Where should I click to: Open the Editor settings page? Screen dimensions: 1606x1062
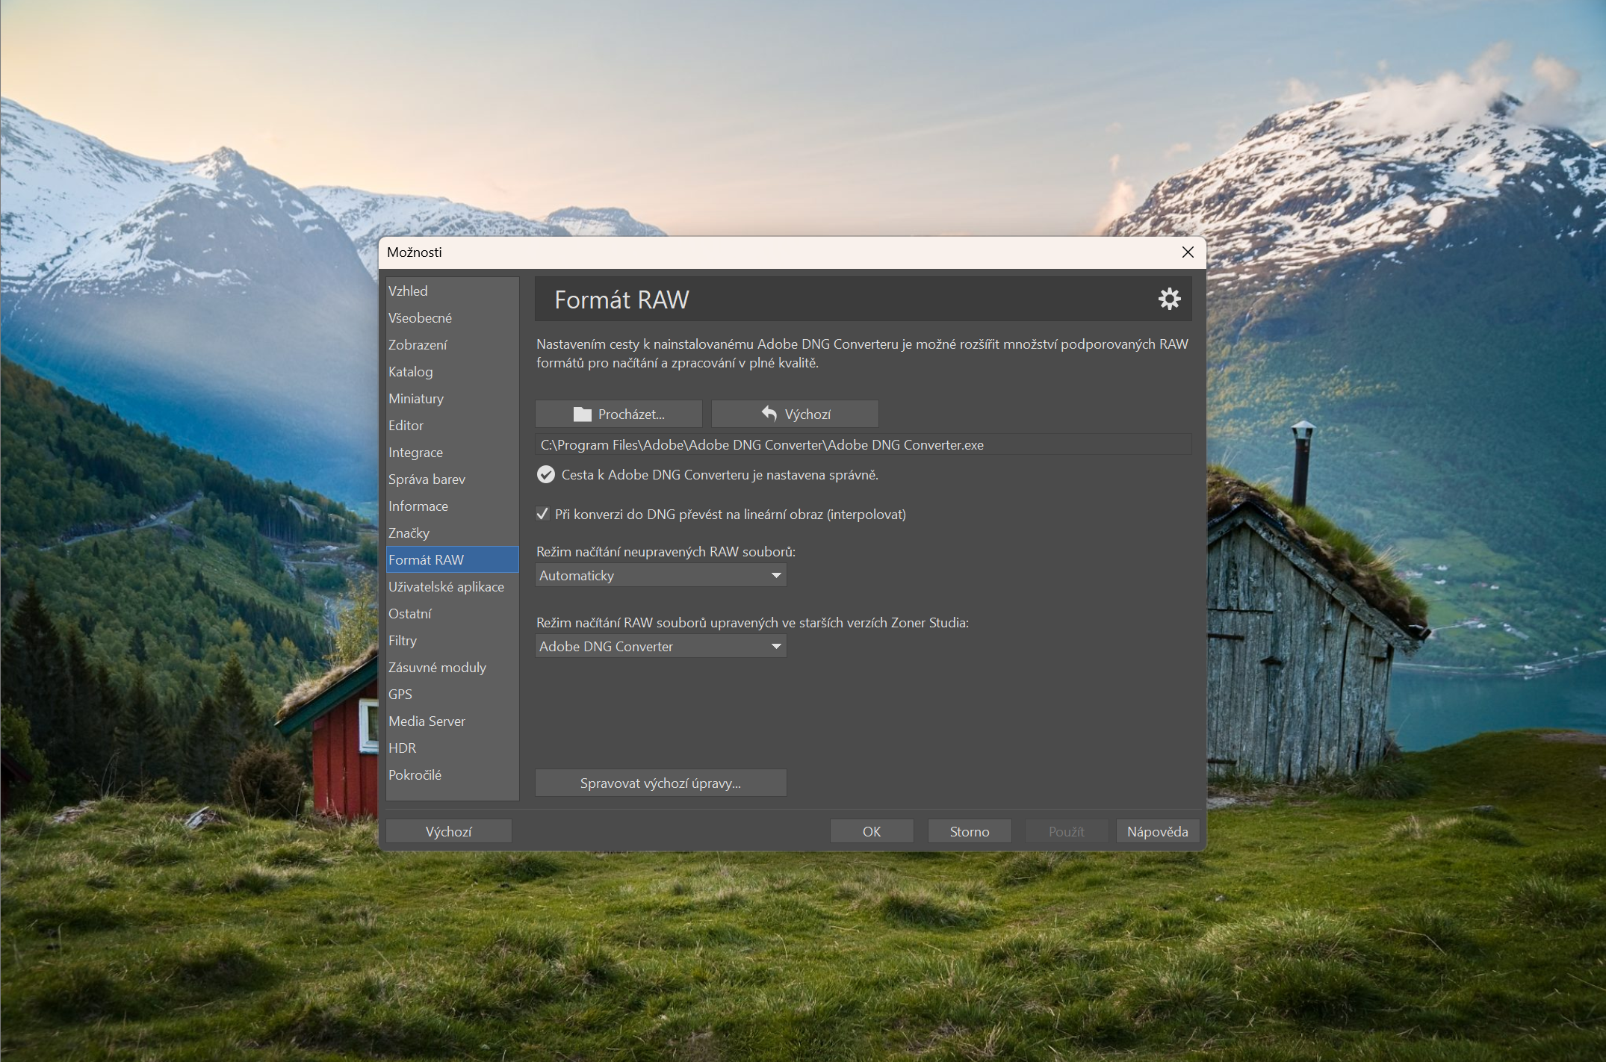(452, 425)
